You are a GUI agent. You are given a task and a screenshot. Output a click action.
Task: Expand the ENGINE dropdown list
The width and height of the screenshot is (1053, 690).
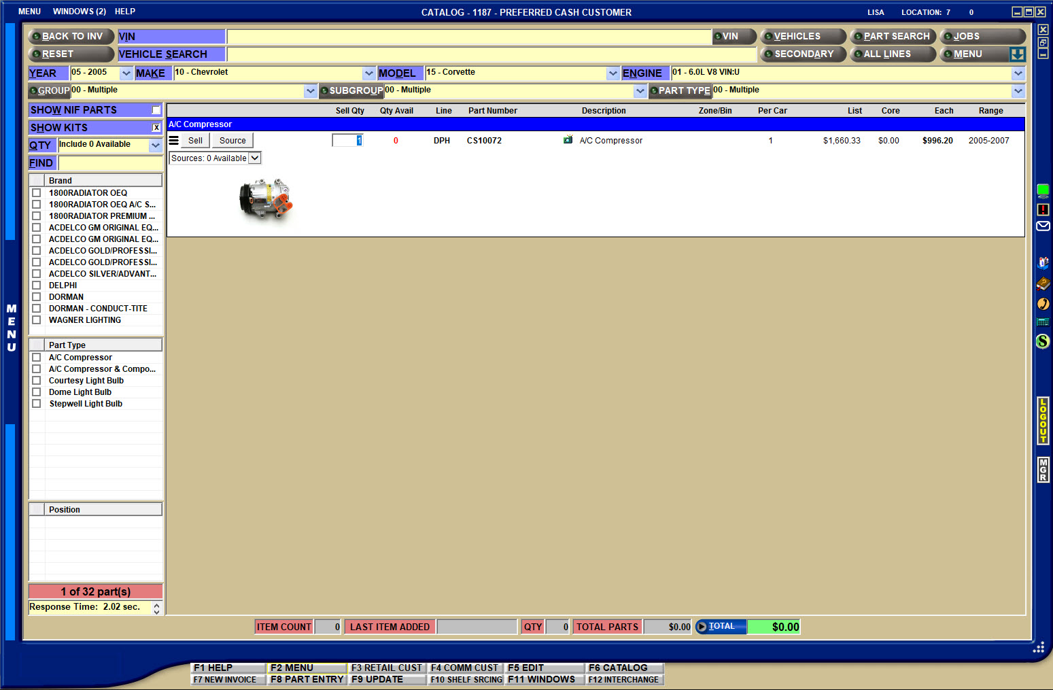1018,73
